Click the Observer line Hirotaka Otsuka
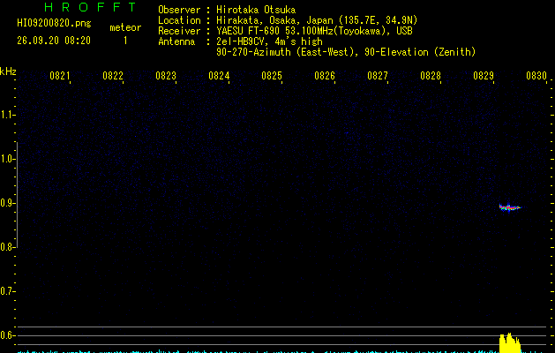This screenshot has width=555, height=353. (227, 10)
